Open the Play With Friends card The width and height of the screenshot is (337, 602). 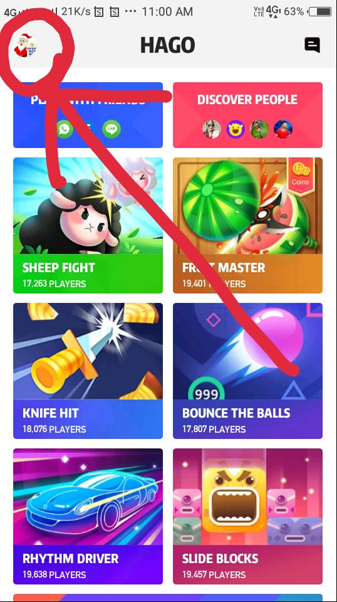pos(88,115)
